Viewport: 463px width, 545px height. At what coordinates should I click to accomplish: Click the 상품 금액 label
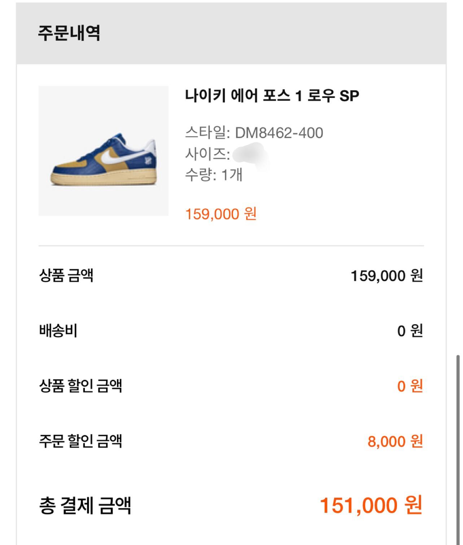pyautogui.click(x=66, y=275)
